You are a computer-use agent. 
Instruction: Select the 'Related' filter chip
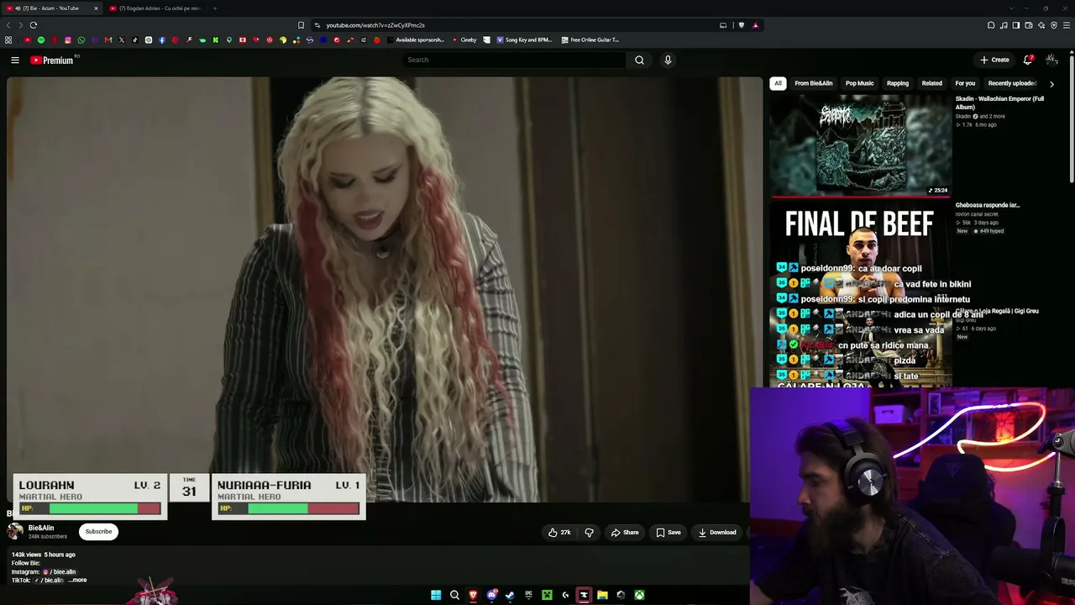point(931,83)
